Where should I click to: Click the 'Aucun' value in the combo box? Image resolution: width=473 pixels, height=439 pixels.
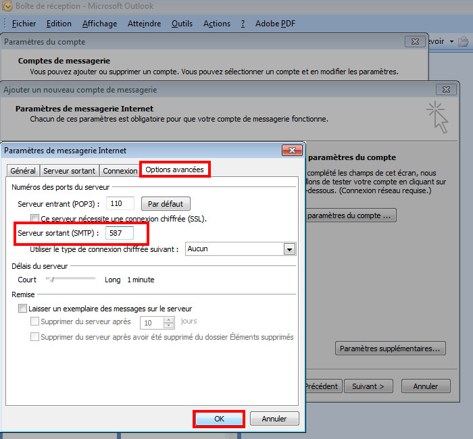click(x=197, y=249)
